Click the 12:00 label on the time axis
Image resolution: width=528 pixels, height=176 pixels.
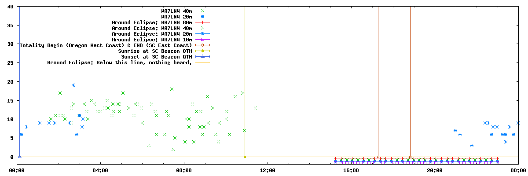tap(268, 170)
